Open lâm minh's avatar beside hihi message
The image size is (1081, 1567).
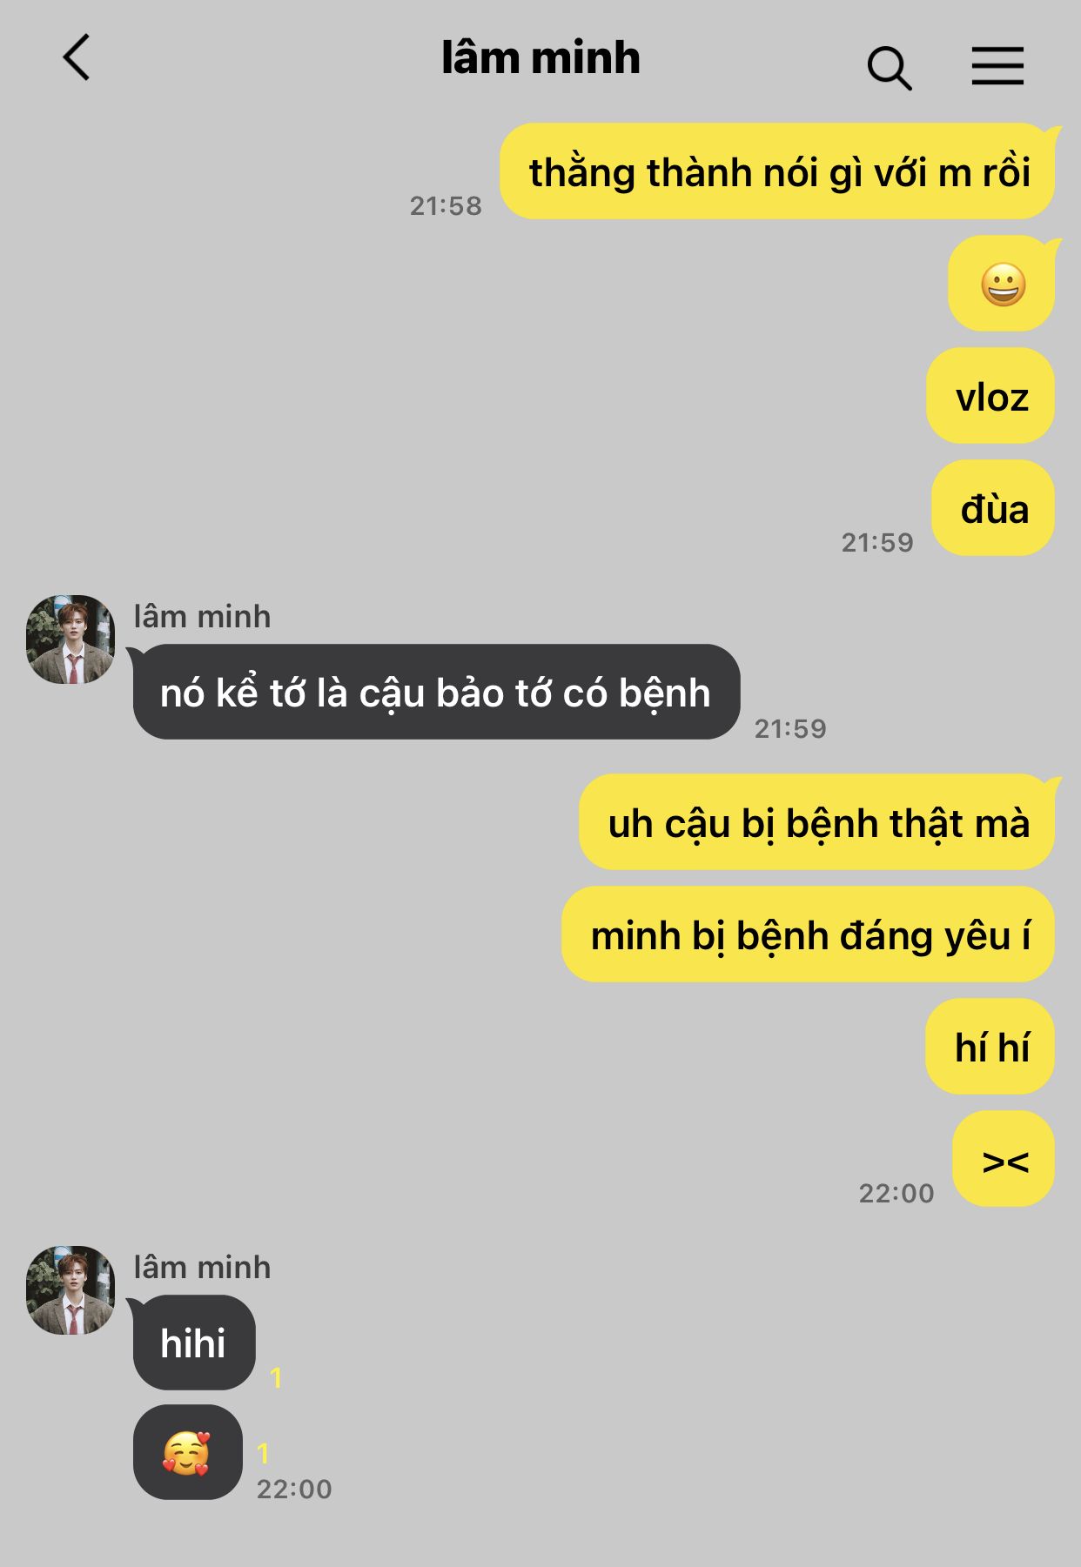click(70, 1290)
